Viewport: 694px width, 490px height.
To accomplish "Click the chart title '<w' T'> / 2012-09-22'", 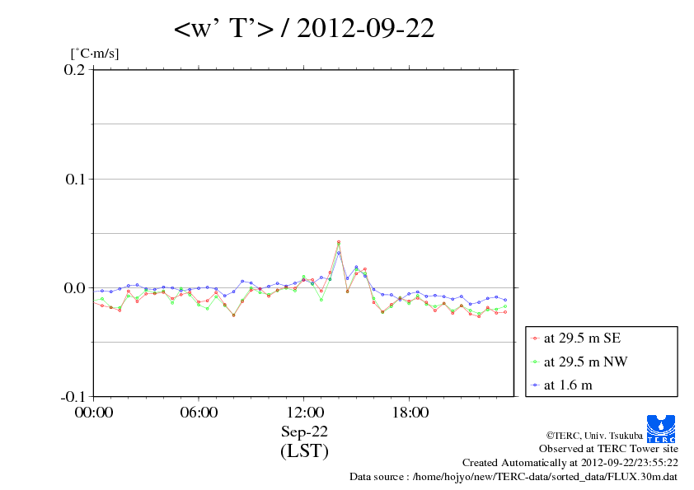I will coord(304,28).
